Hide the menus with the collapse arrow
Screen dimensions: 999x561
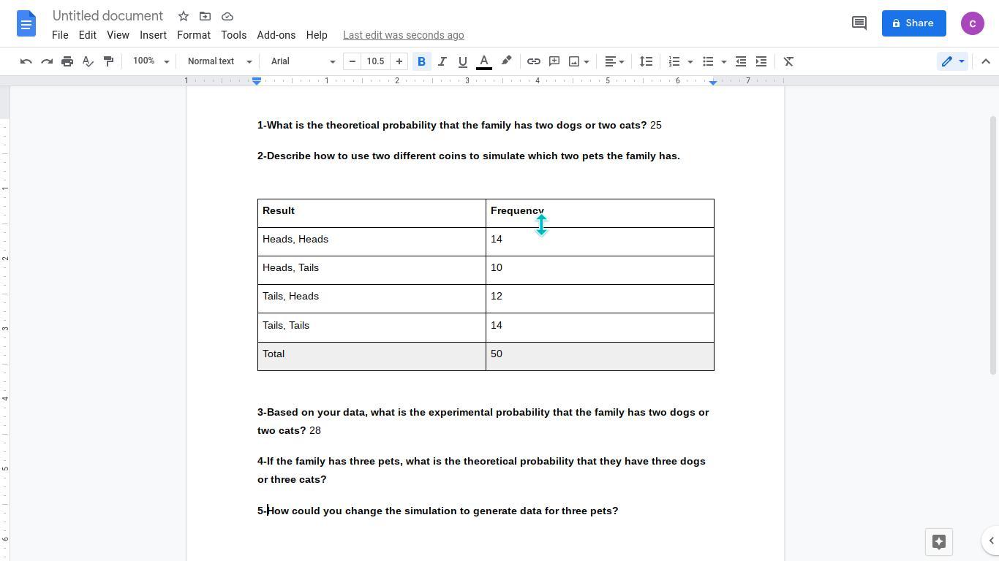tap(986, 61)
